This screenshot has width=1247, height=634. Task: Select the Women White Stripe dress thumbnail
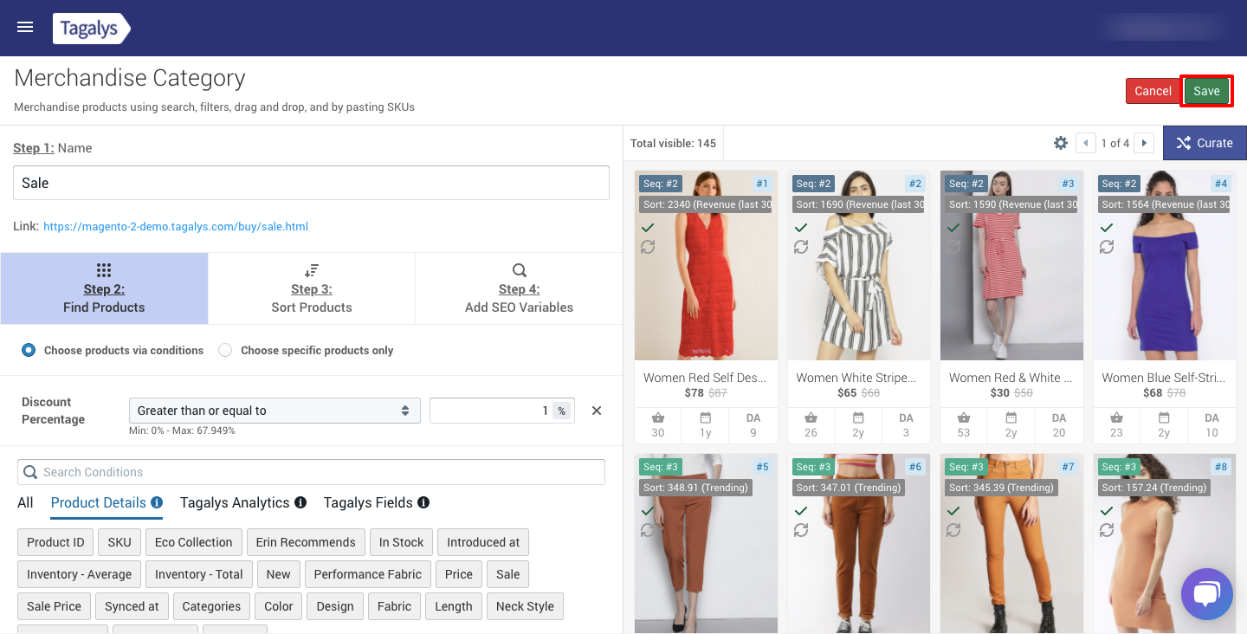tap(859, 265)
